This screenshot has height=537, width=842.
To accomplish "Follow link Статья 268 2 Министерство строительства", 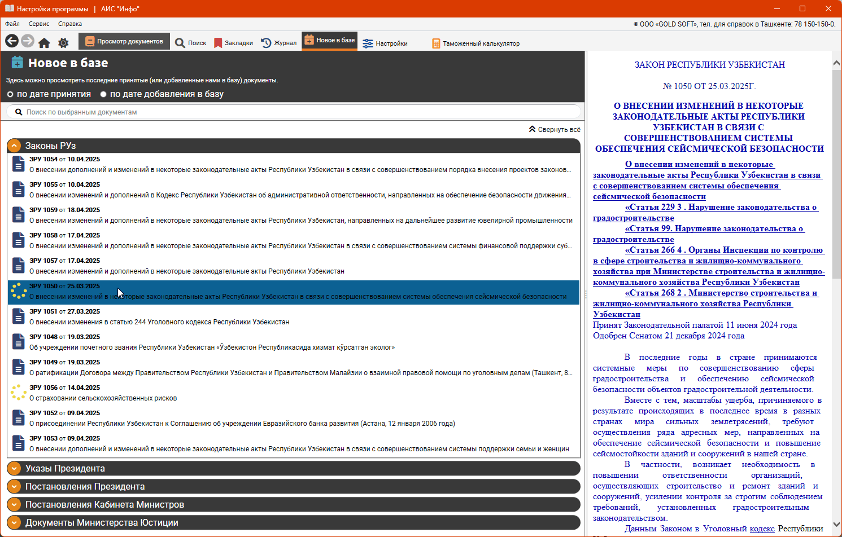I will [706, 303].
